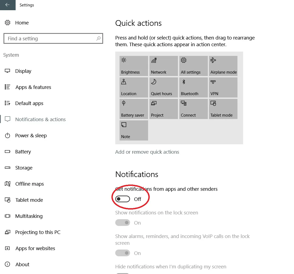Viewport: 294px width, 274px height.
Task: Select Storage in the sidebar
Action: coord(24,168)
